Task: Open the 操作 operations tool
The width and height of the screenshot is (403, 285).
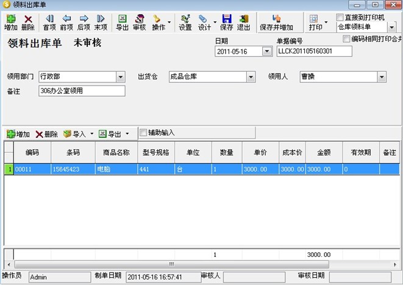Action: [159, 23]
